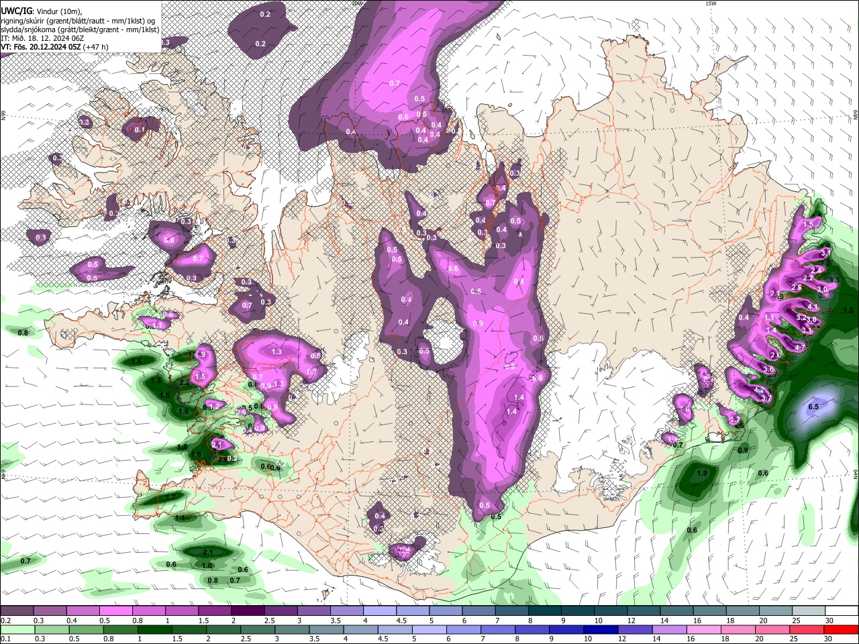Click the 'Vindur (10m)' header text

[59, 11]
